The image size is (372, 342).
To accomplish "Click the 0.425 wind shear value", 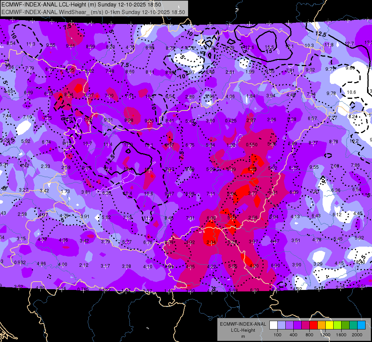I will click(231, 120).
